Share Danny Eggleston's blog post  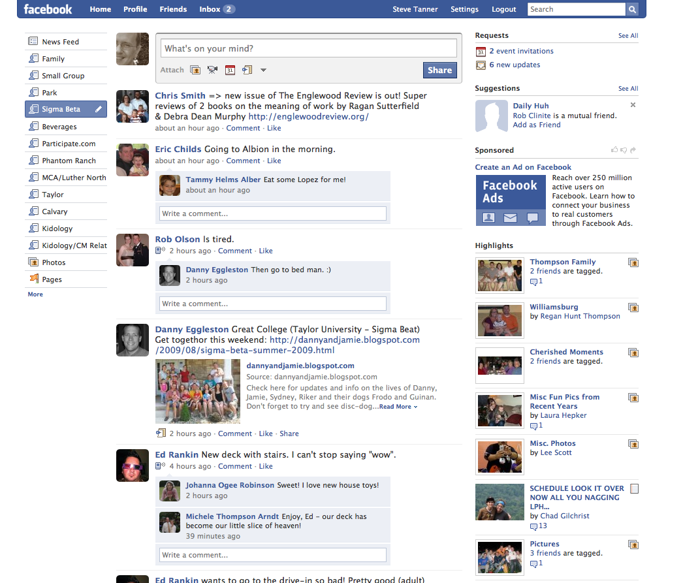click(x=289, y=433)
